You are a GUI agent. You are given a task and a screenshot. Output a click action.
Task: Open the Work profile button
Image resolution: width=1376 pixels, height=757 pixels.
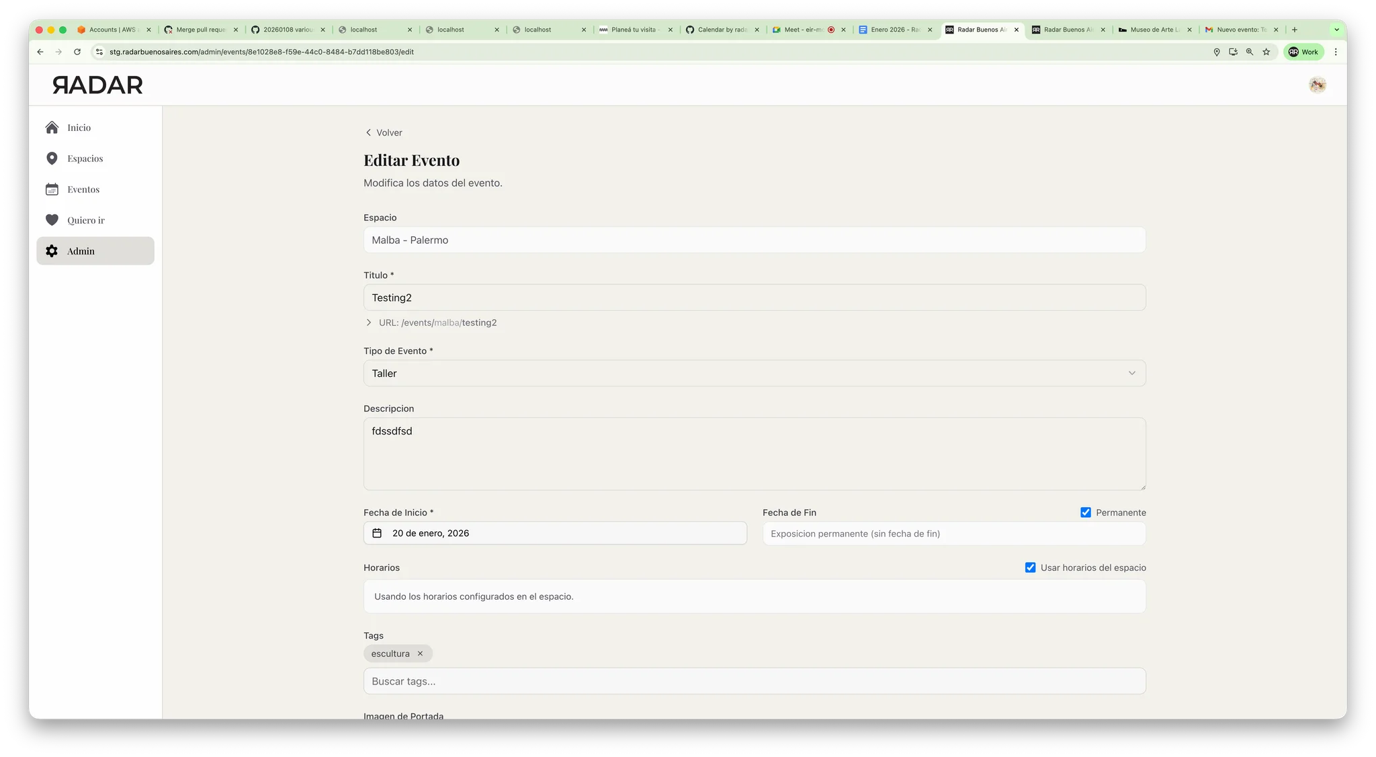point(1303,52)
